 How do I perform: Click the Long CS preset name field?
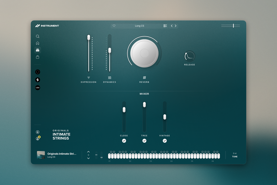tap(139, 26)
